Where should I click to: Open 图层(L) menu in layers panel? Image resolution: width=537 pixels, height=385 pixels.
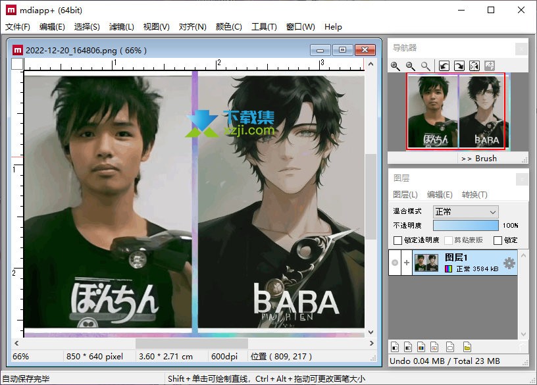pyautogui.click(x=405, y=195)
